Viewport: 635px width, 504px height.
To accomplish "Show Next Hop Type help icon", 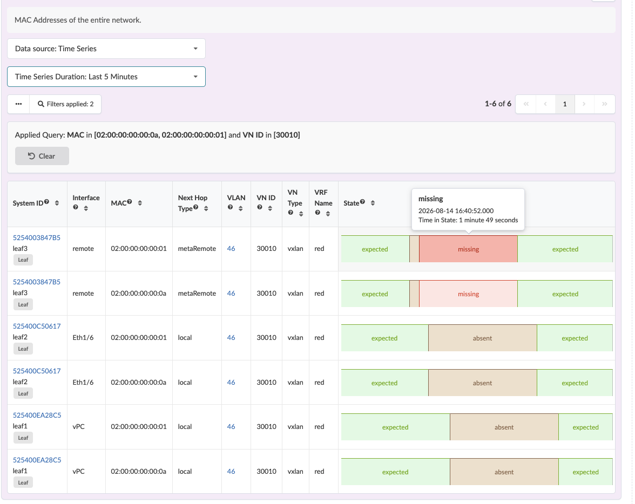I will 195,207.
